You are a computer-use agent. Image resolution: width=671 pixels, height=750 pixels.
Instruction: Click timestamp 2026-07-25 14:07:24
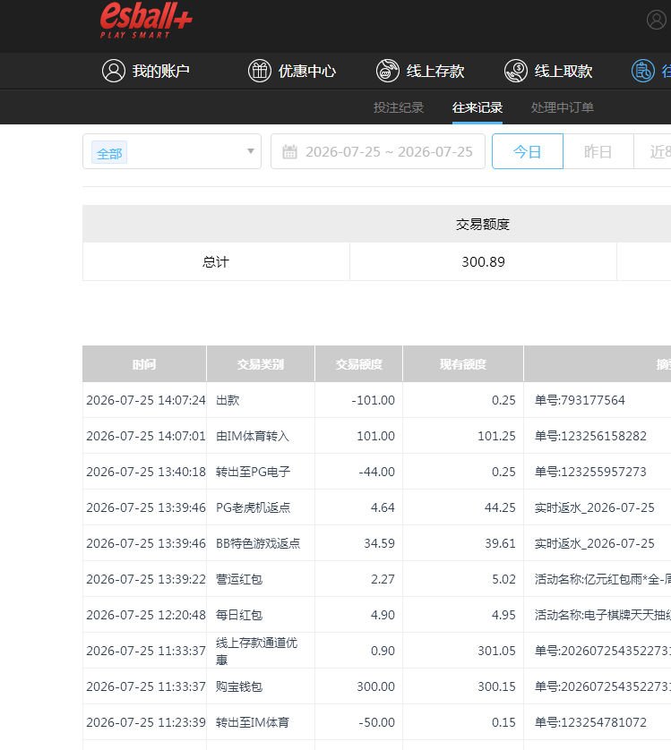(146, 400)
